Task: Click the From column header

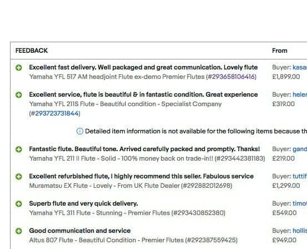Action: pyautogui.click(x=280, y=51)
